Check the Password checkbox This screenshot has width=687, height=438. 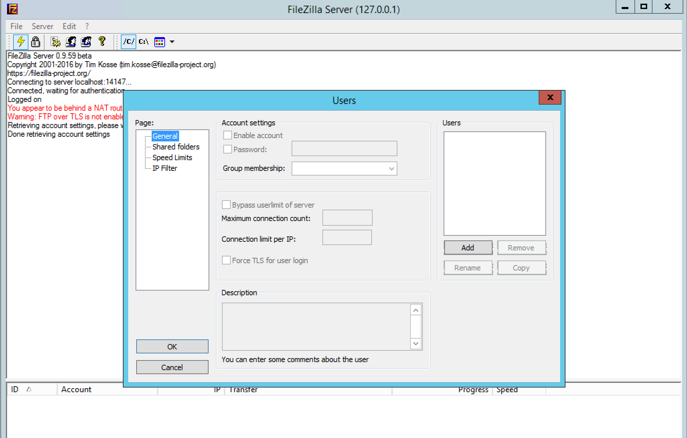pyautogui.click(x=228, y=149)
